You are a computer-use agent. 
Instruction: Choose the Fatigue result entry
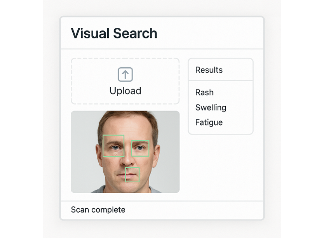point(209,122)
